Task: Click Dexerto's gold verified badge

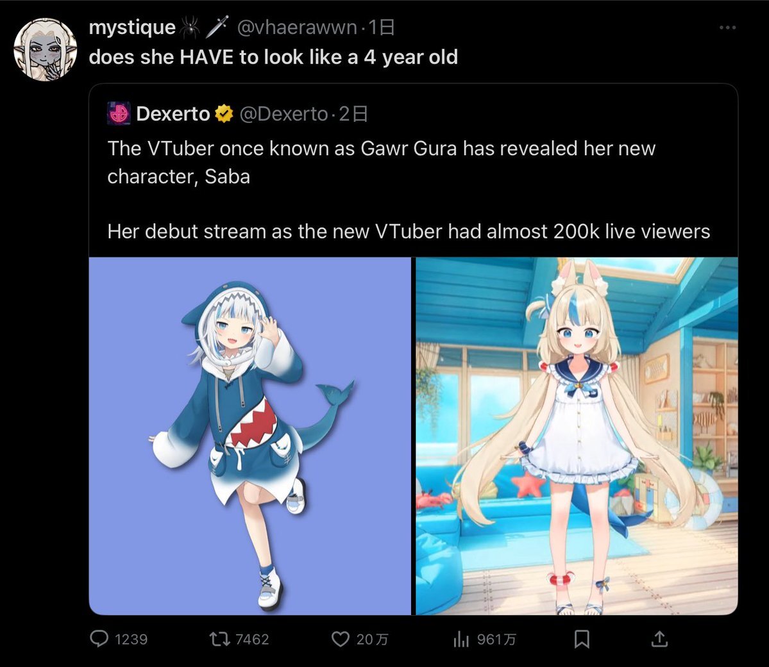Action: pos(224,113)
